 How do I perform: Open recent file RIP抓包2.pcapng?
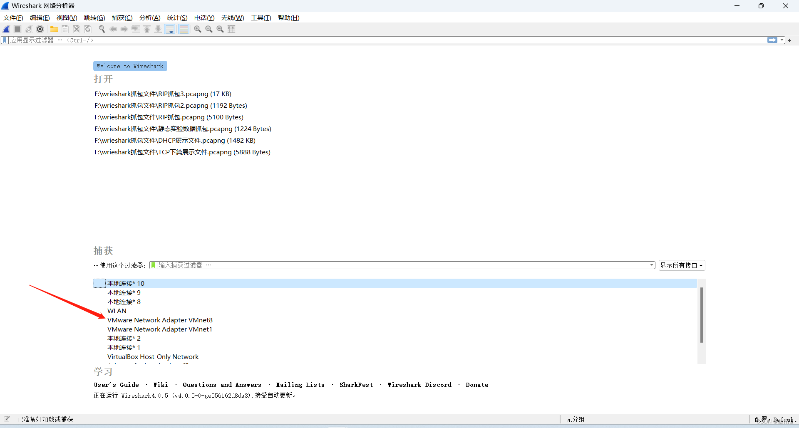pyautogui.click(x=171, y=106)
